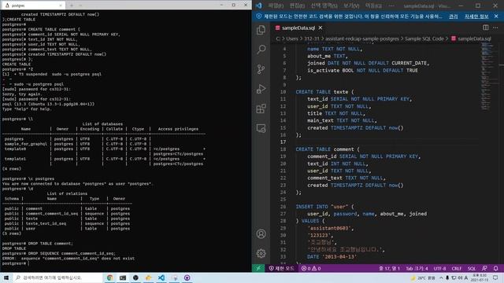Click the line and column indicator
This screenshot has width=504, height=283.
(389, 268)
